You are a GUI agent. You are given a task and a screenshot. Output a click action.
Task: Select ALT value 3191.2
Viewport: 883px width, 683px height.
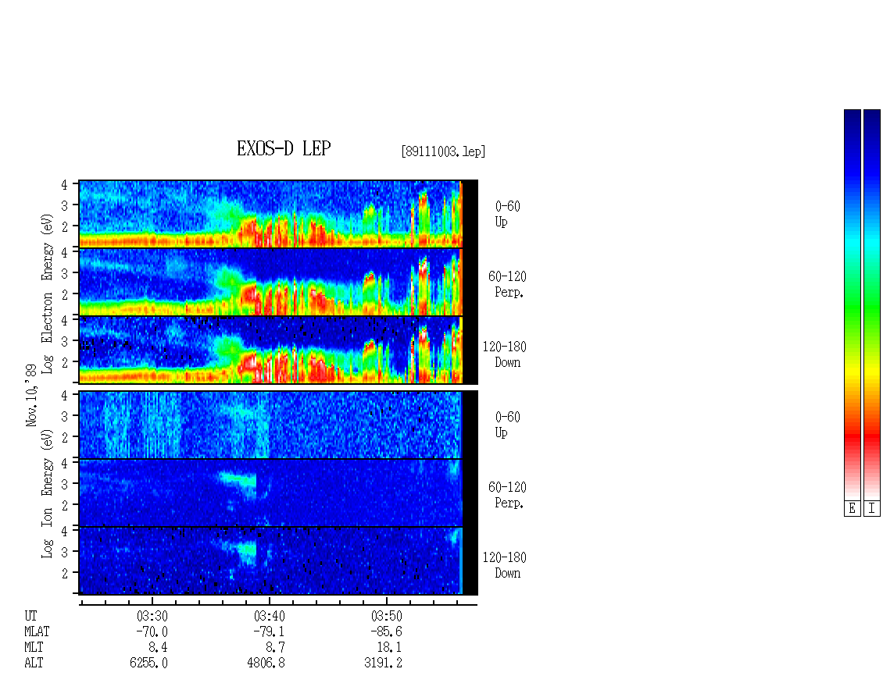383,663
